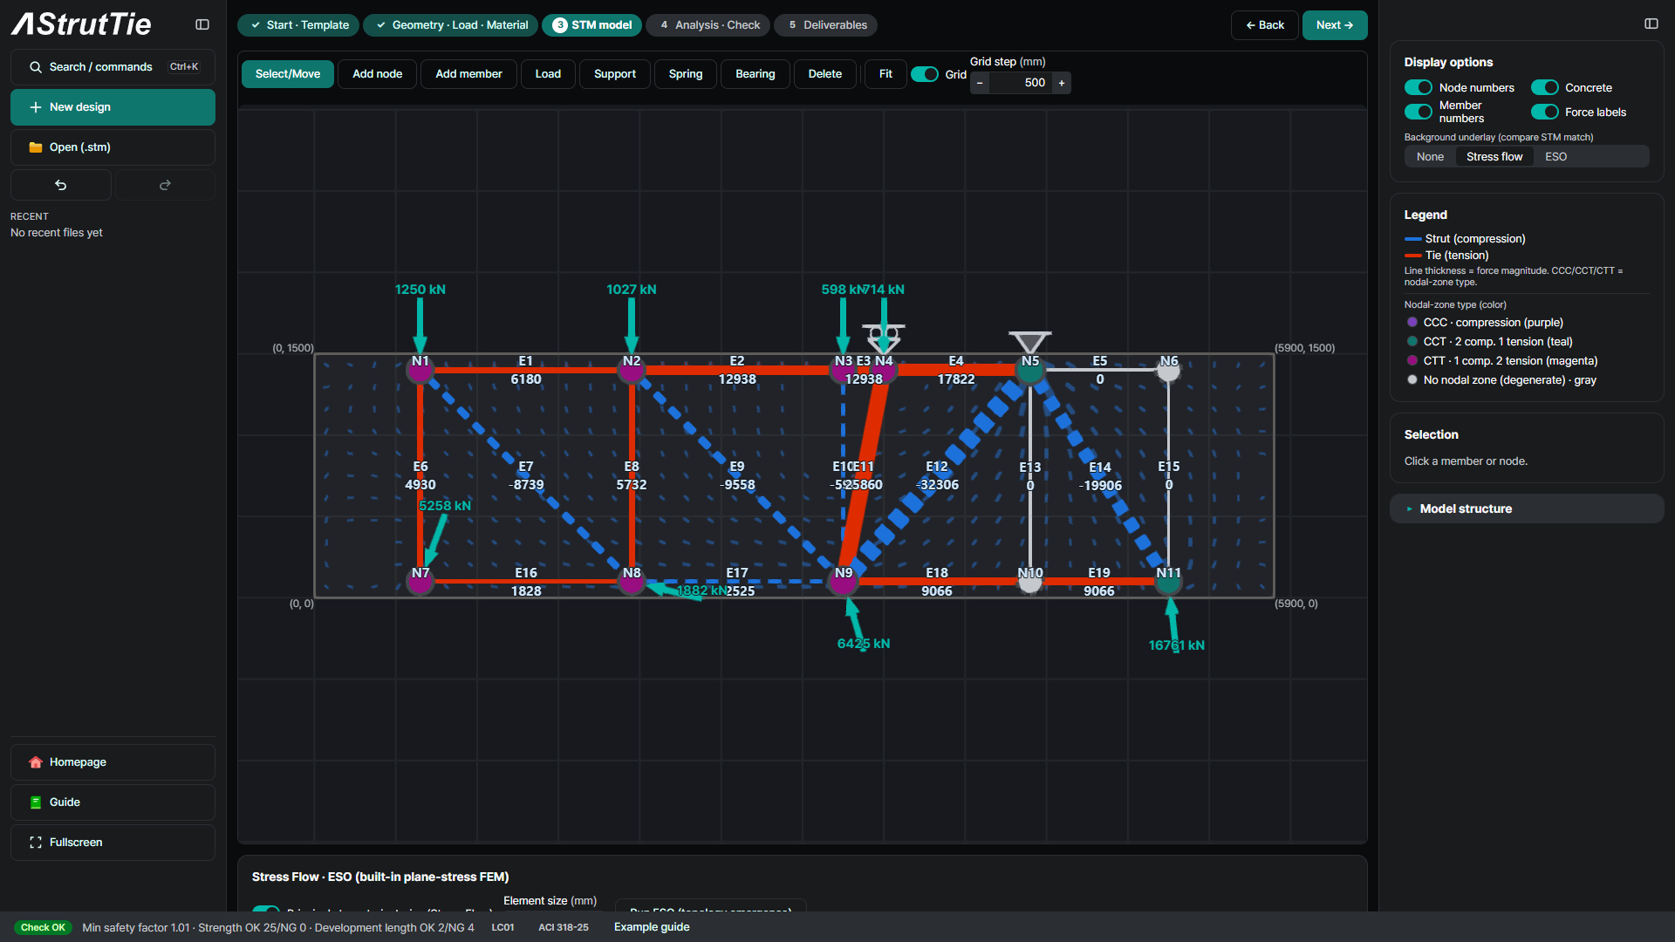Open Geometry · Load · Material step
The image size is (1675, 942).
[451, 25]
